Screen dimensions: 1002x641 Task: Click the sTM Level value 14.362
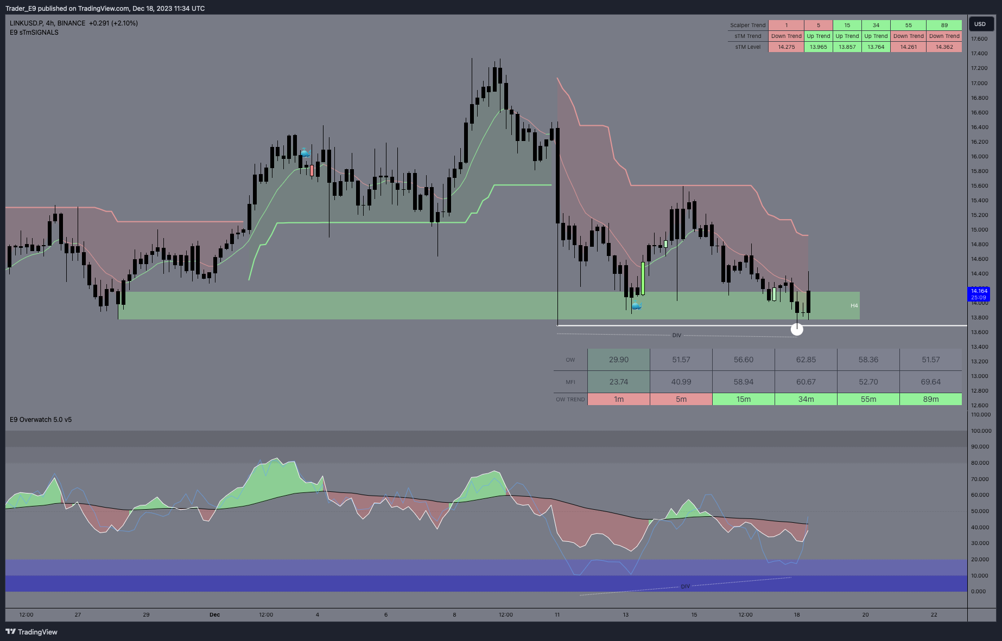tap(944, 47)
